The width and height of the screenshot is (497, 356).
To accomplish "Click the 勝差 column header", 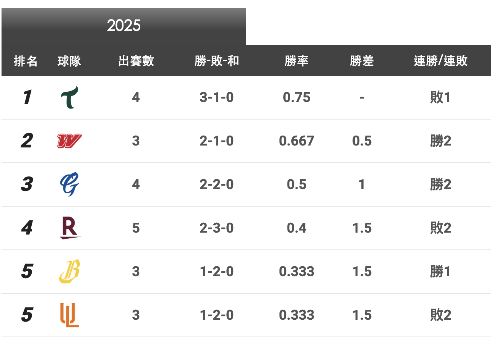I will point(362,61).
